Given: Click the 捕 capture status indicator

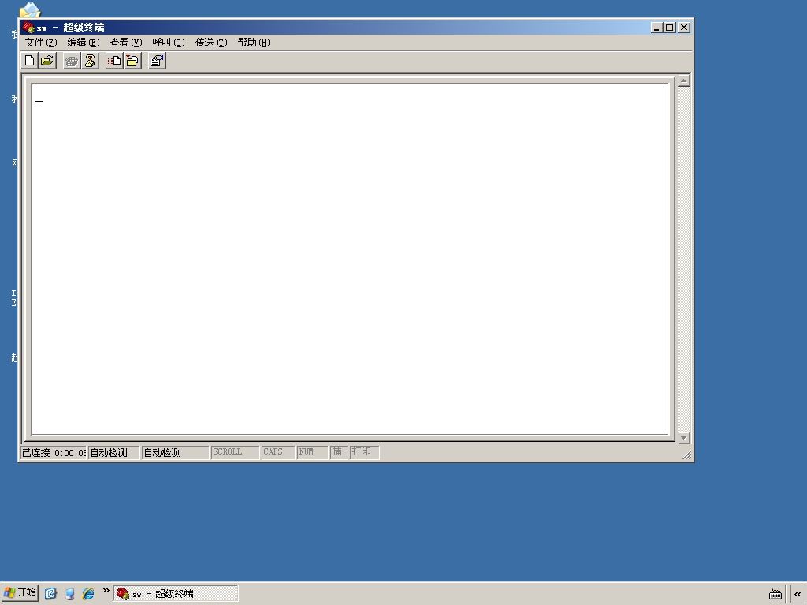Looking at the screenshot, I should (338, 452).
